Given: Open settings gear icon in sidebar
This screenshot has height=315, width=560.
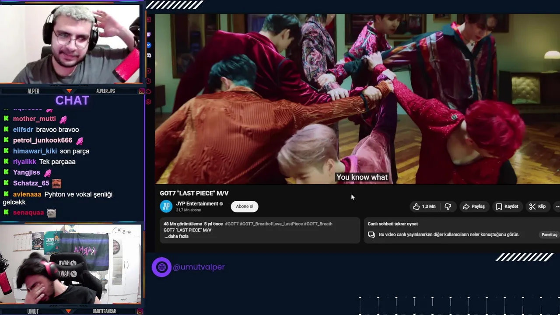Looking at the screenshot, I should click(x=149, y=102).
